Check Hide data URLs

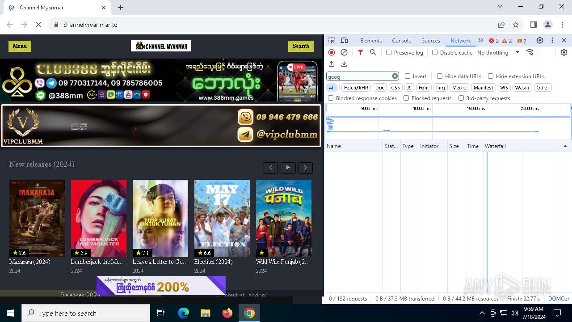click(x=440, y=76)
